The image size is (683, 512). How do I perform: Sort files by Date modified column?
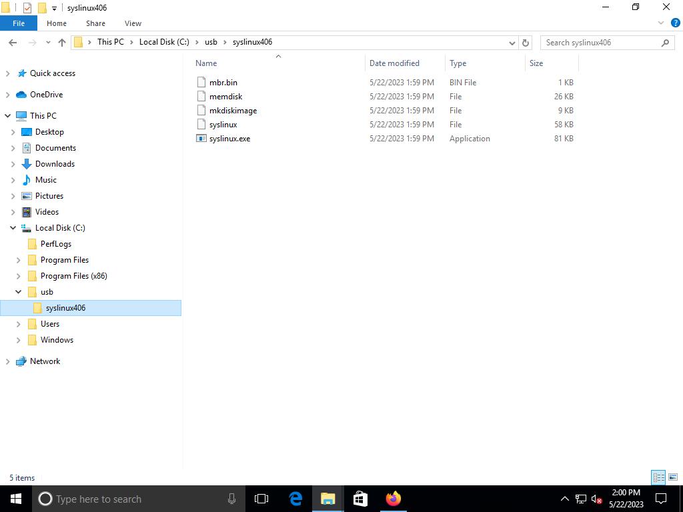[x=394, y=63]
